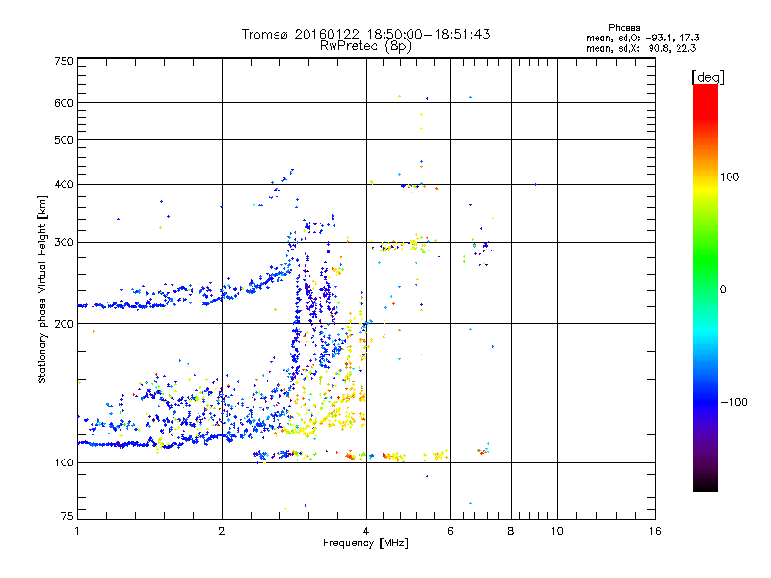Click the x-axis tick label '6'
Viewport: 771px width, 578px height.
pos(450,531)
